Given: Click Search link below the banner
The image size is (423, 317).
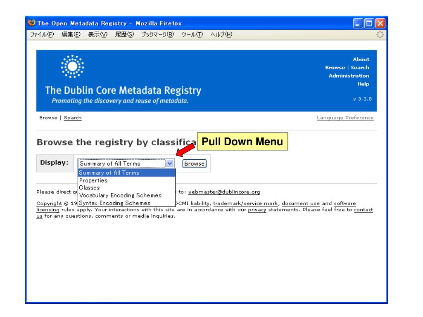Looking at the screenshot, I should tap(73, 118).
